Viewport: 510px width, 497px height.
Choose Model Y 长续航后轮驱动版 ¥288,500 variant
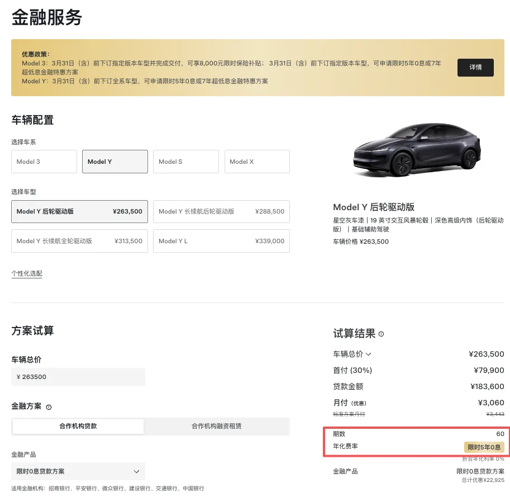pos(221,211)
